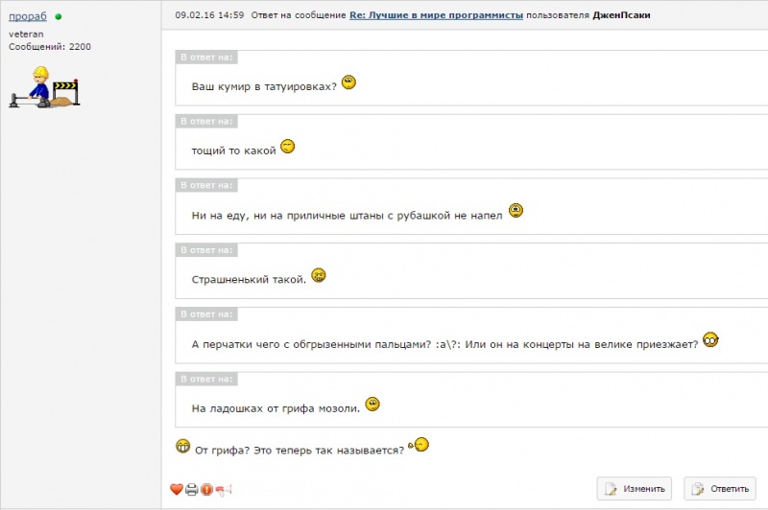Screen dimensions: 768x510
Task: Click the smiley after 'так называется?'
Action: pos(420,445)
